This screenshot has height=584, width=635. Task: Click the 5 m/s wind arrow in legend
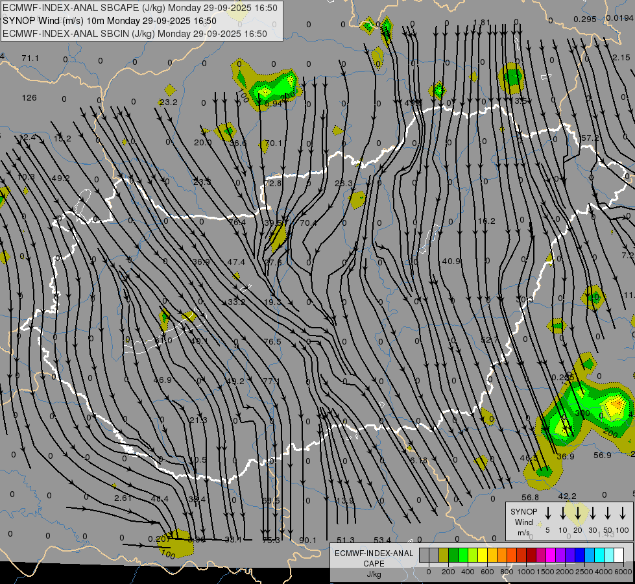tap(548, 513)
